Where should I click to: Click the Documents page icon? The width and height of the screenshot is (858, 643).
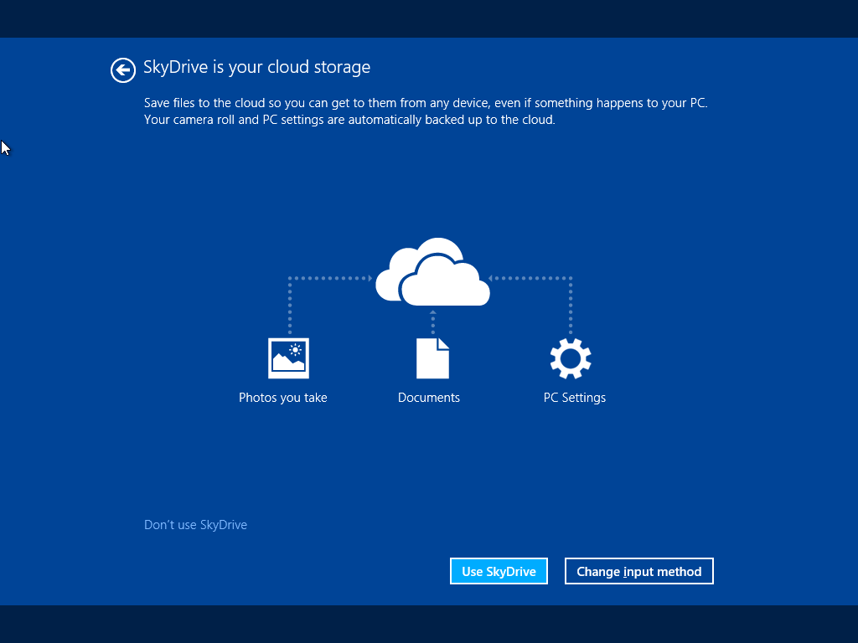coord(432,358)
